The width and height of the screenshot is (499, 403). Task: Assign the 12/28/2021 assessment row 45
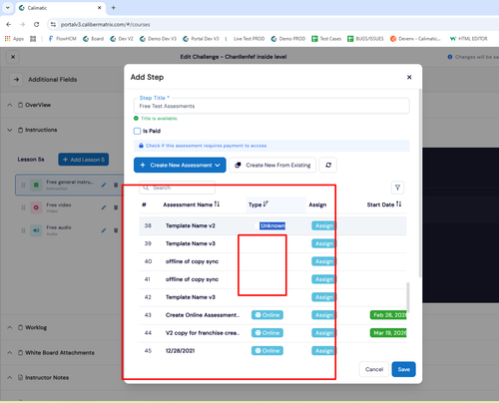(x=323, y=351)
